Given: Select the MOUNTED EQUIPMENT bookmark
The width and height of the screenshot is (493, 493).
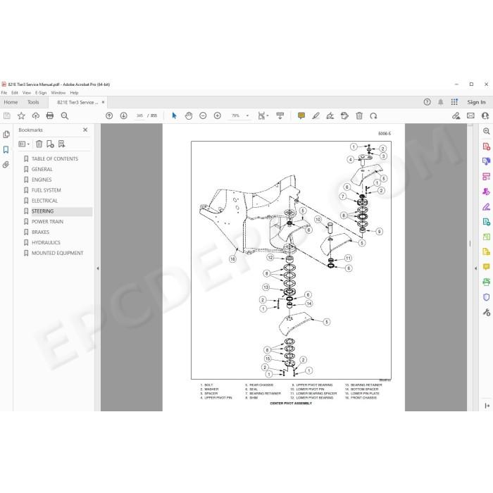Looking at the screenshot, I should click(x=57, y=253).
